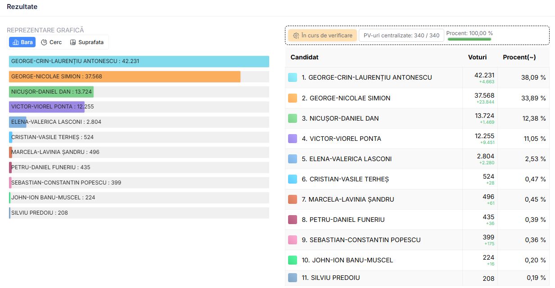Click the Voturi column header
555x288 pixels.
[x=477, y=57]
